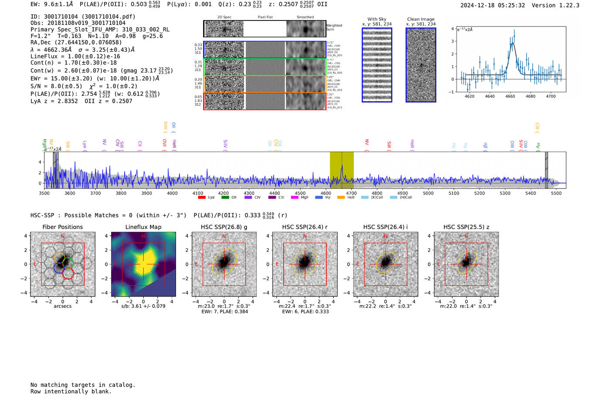
Task: Click the Weighted Sum 2D spectrum row
Action: click(x=265, y=29)
